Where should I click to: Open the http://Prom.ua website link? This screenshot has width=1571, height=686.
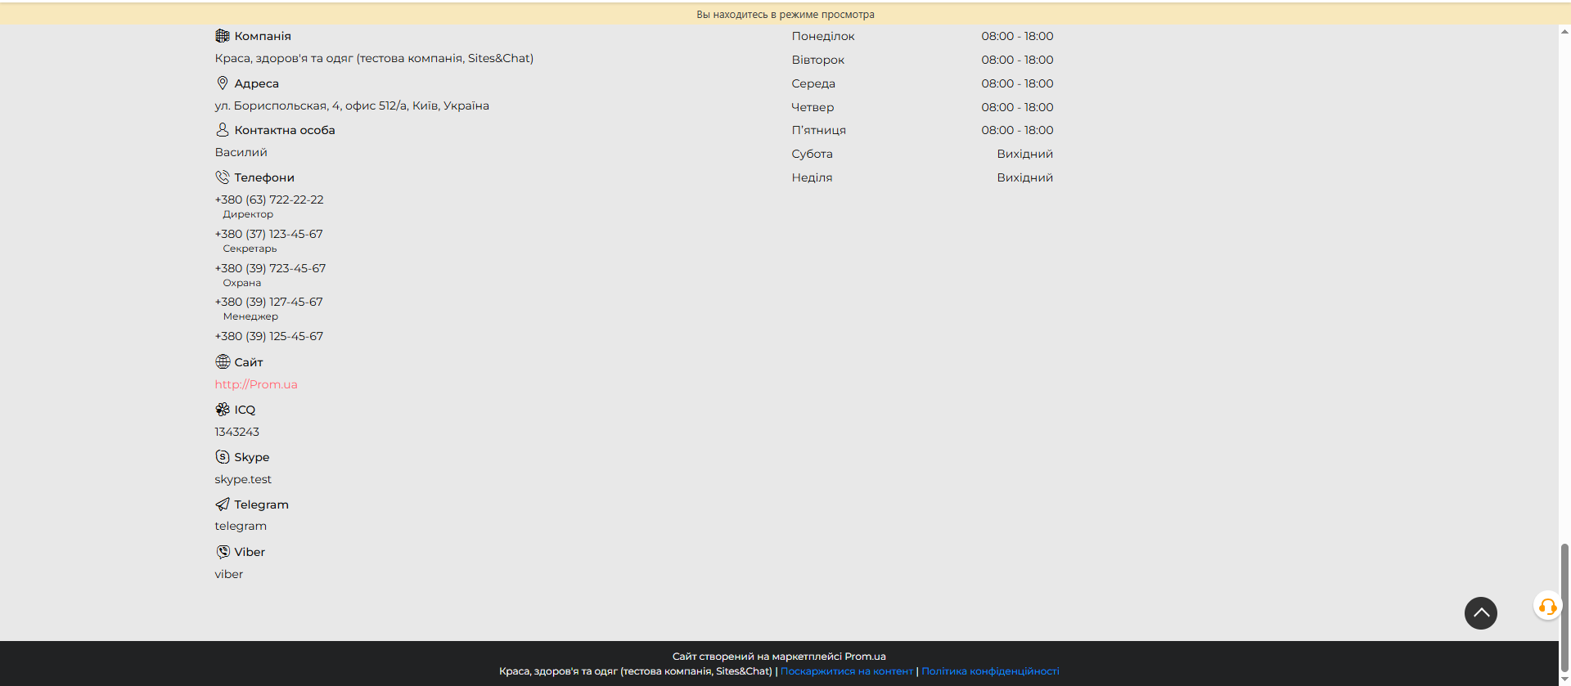click(x=256, y=384)
